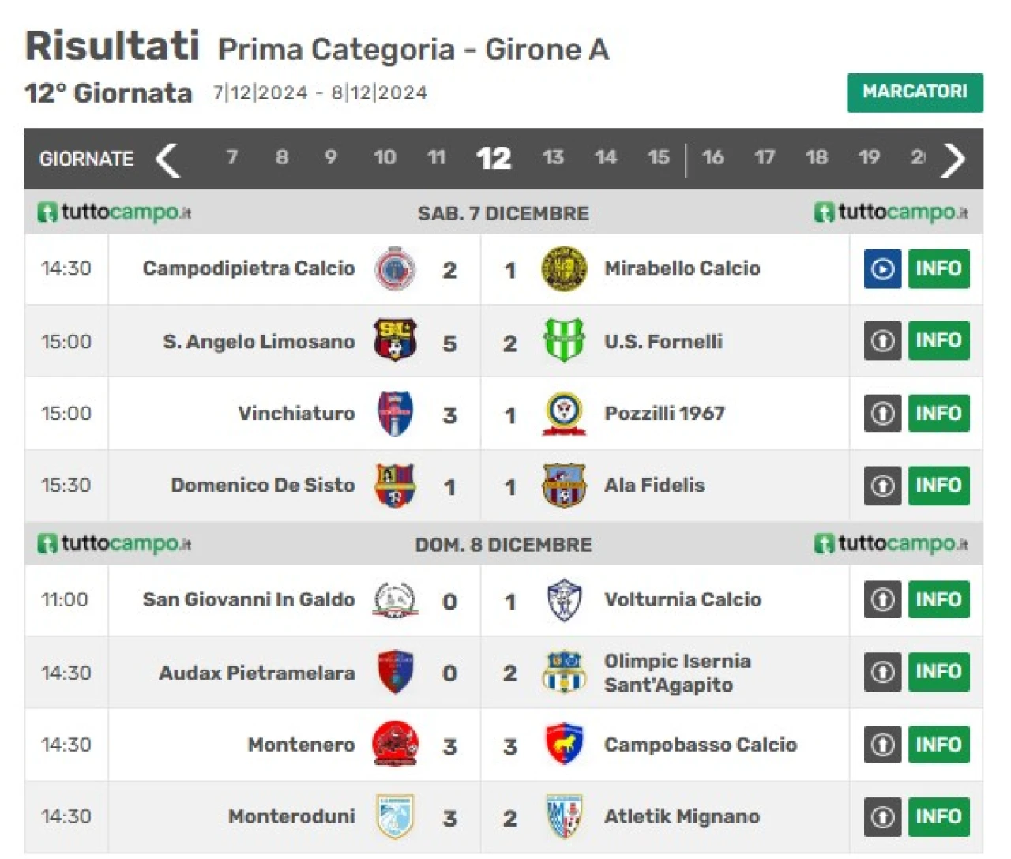Open Campobasso Calcio crest icon
This screenshot has width=1011, height=859.
pos(564,745)
